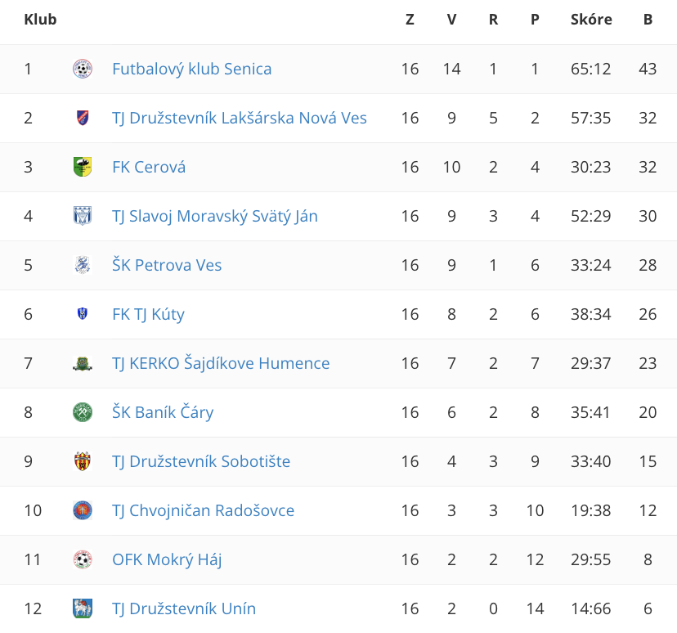Click the Klub column header

pos(40,20)
